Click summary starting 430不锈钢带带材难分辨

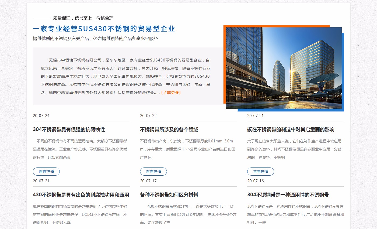coord(188,214)
